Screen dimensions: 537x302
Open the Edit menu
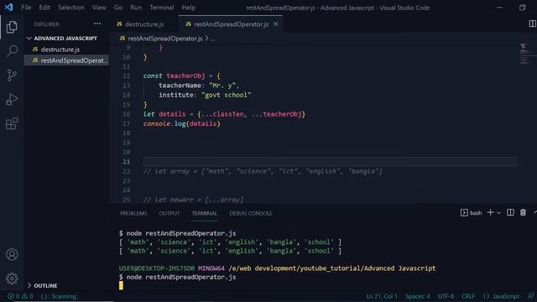click(x=44, y=8)
